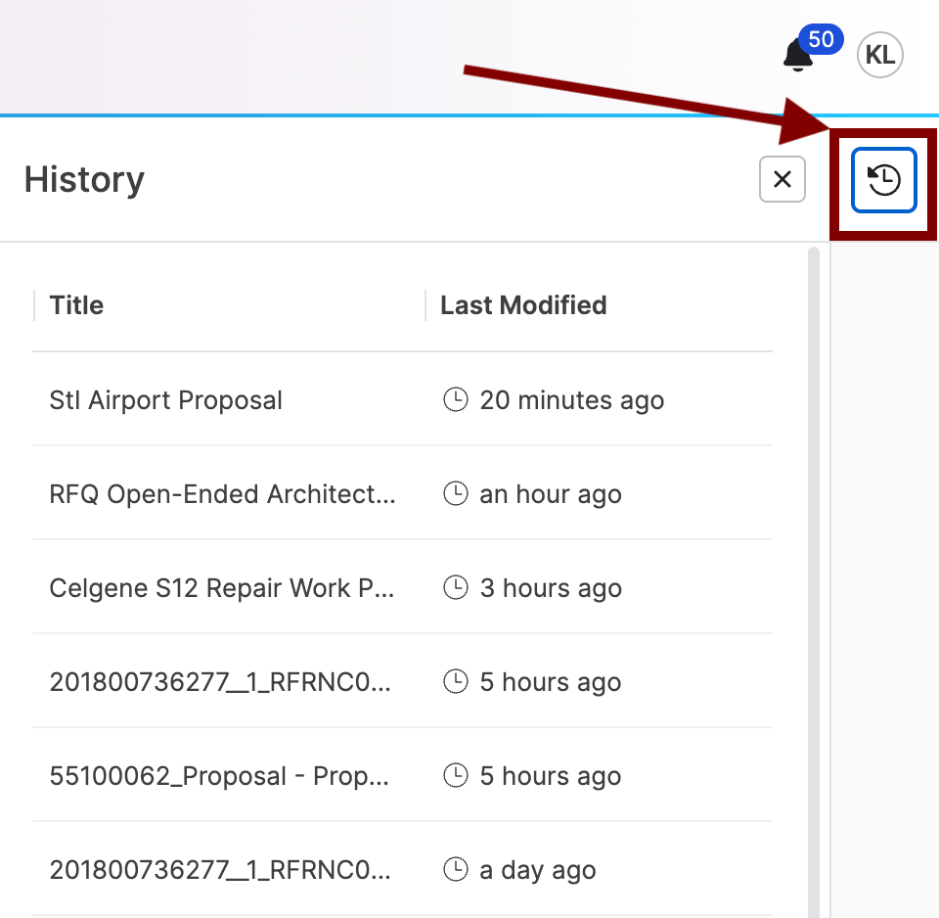Click the '20 minutes ago' timestamp
Screen dimensions: 939x918
tap(572, 400)
